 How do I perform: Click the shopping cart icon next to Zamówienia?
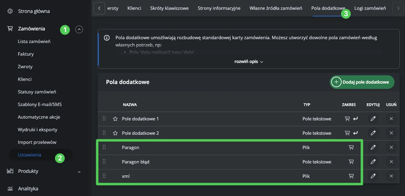pyautogui.click(x=10, y=29)
